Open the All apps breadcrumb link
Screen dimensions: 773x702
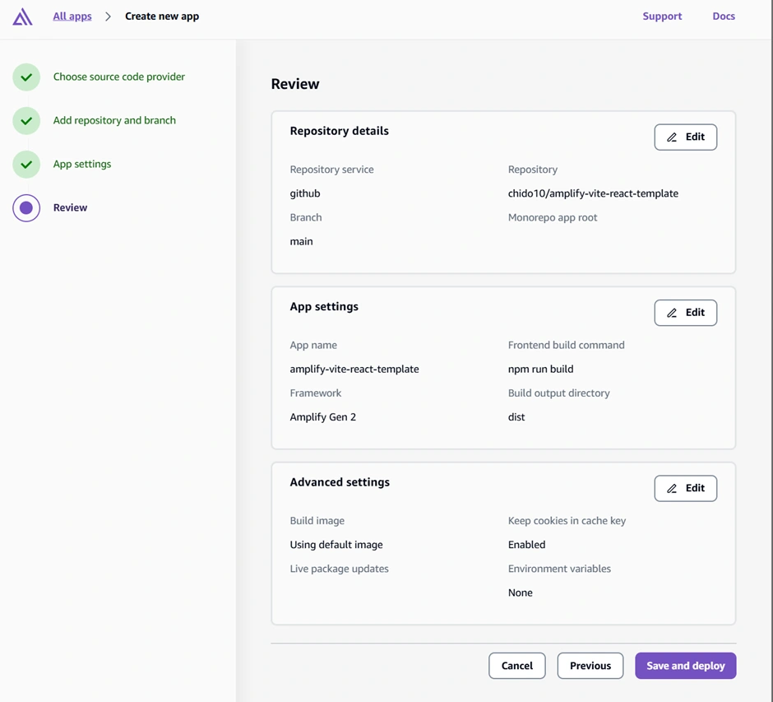coord(72,16)
